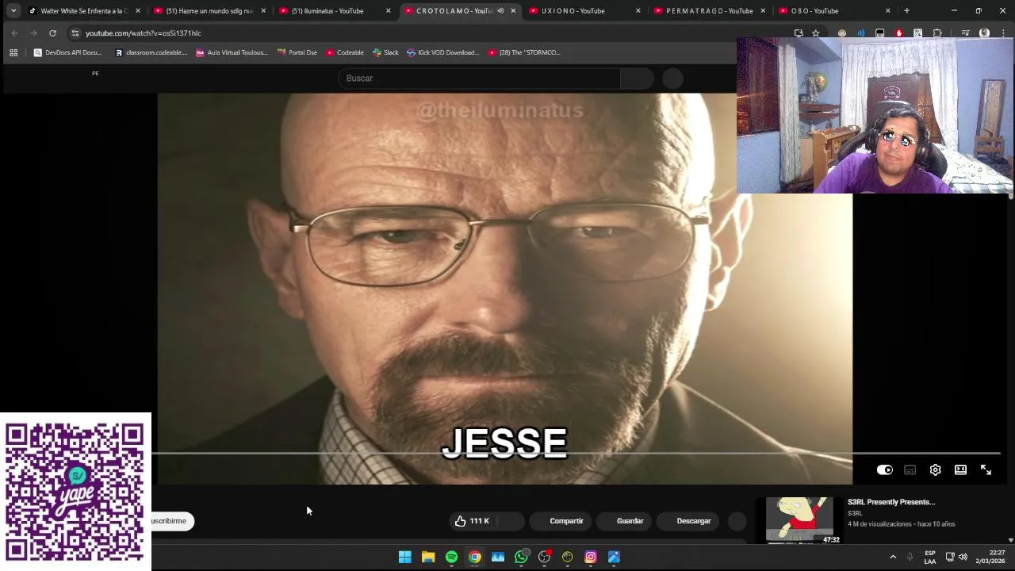This screenshot has width=1015, height=571.
Task: Toggle the subtitles button in the player
Action: [x=910, y=469]
